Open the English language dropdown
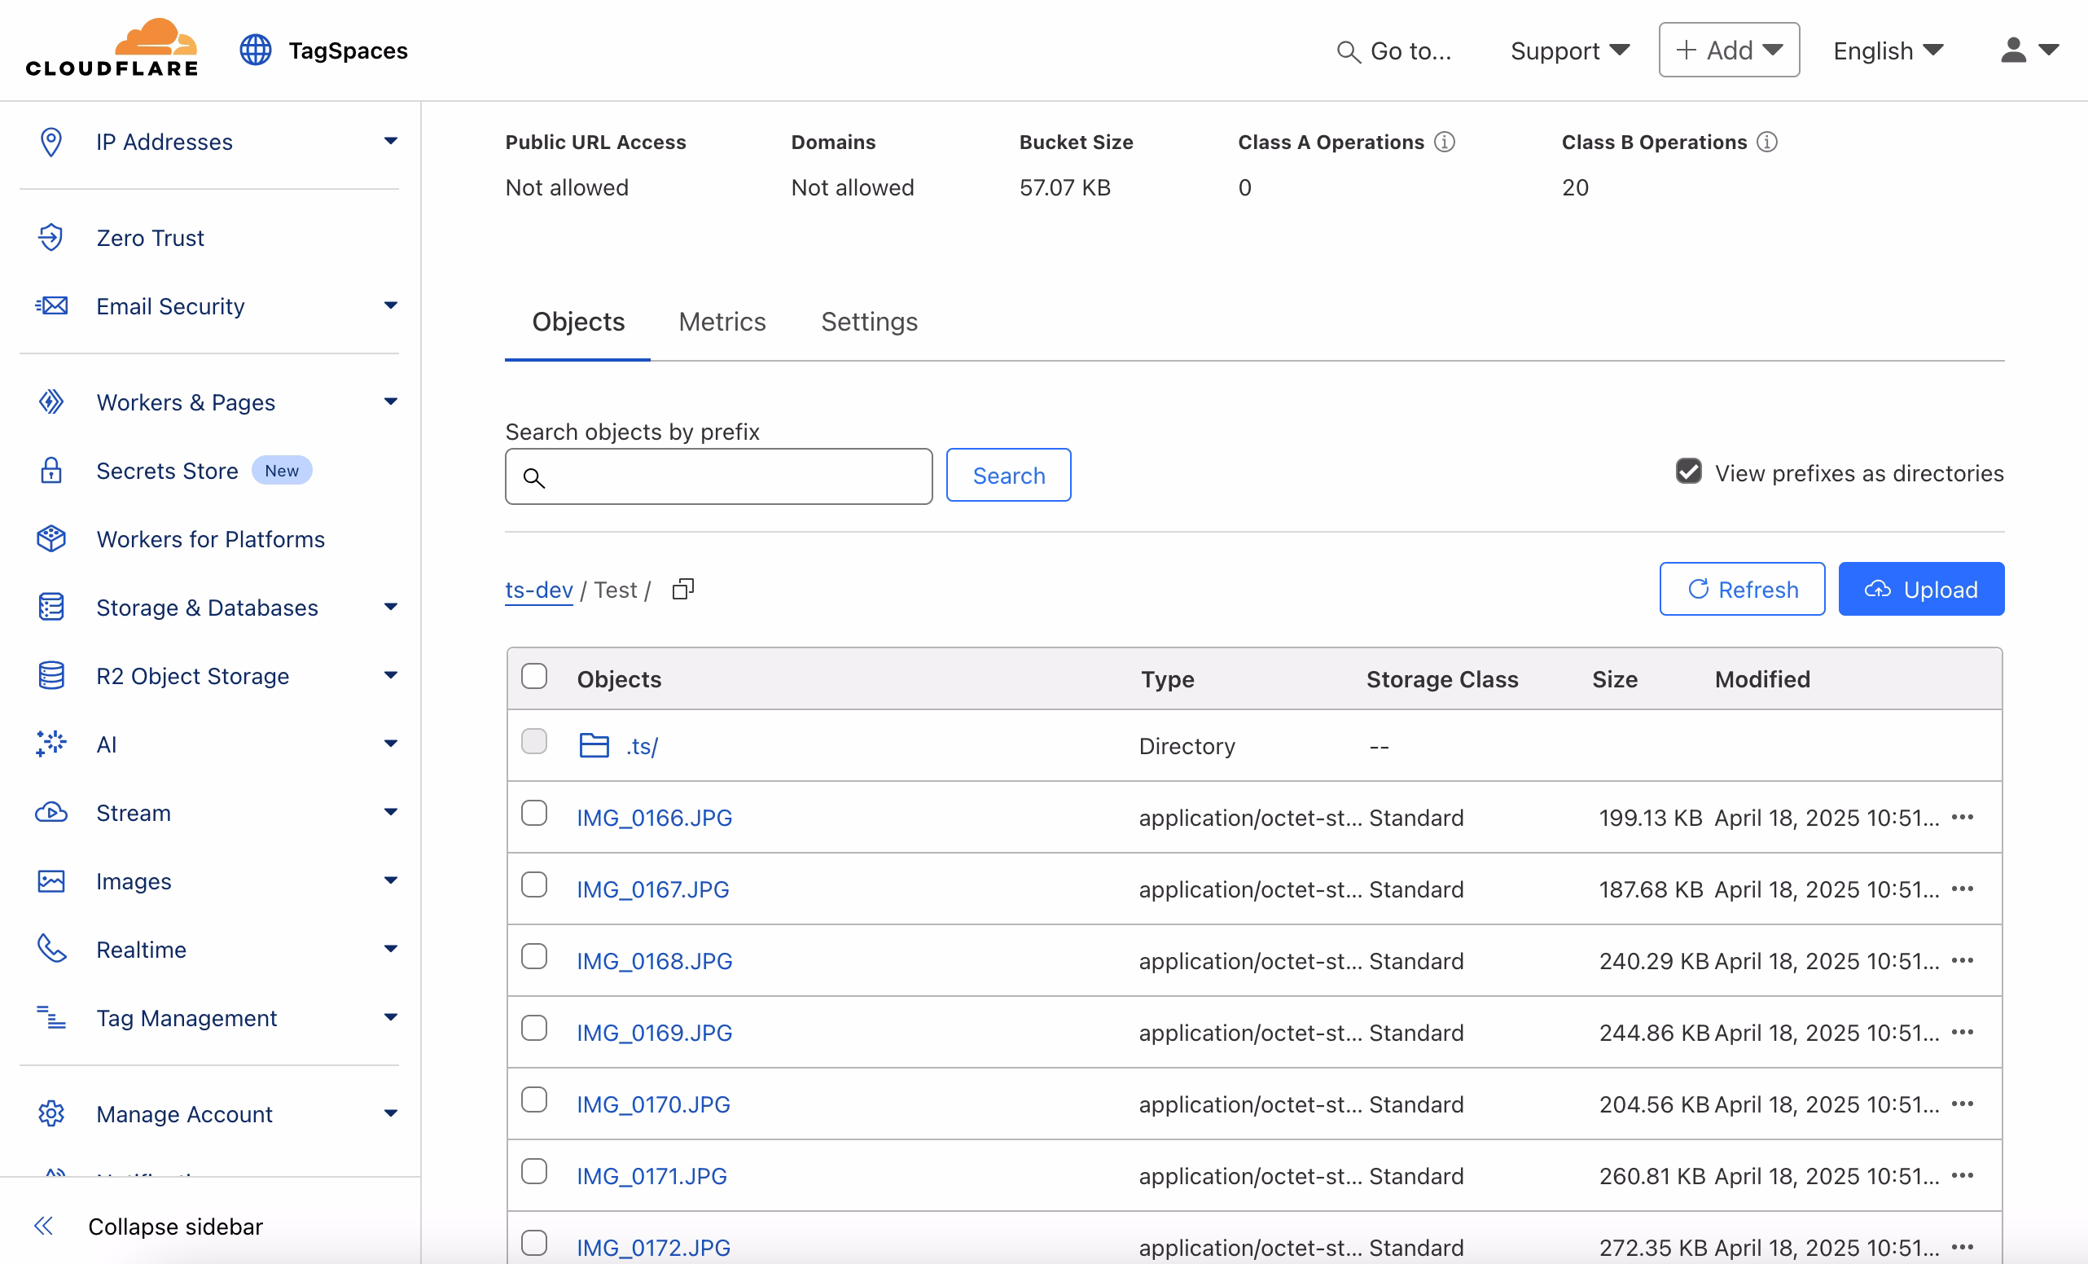Image resolution: width=2088 pixels, height=1264 pixels. point(1887,50)
